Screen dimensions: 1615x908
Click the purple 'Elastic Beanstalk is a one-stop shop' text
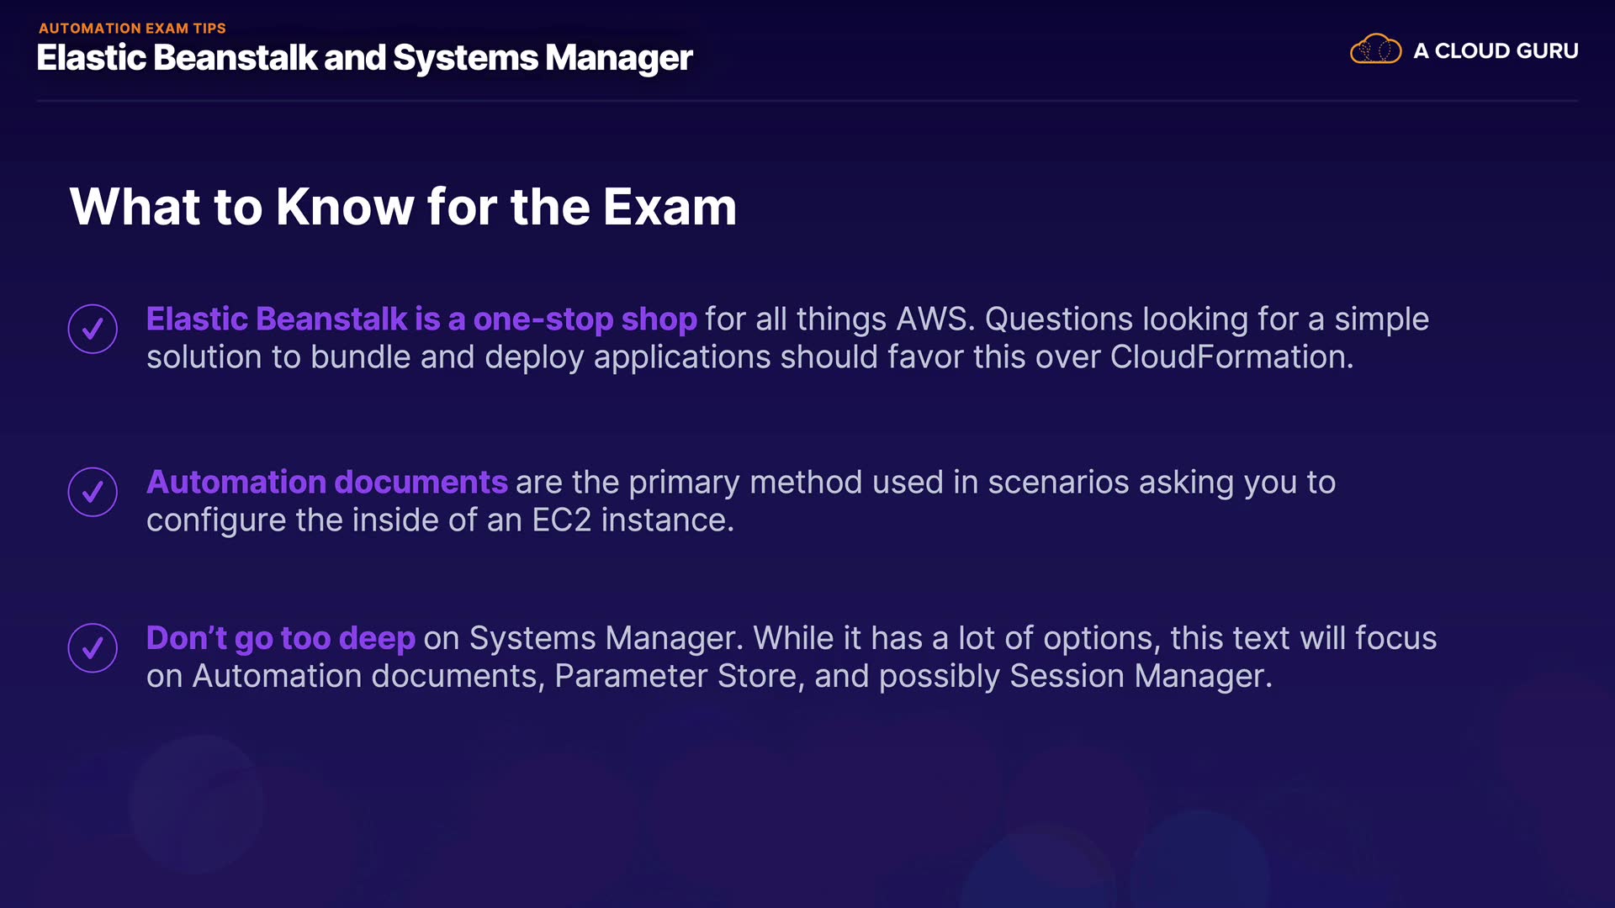pyautogui.click(x=421, y=319)
